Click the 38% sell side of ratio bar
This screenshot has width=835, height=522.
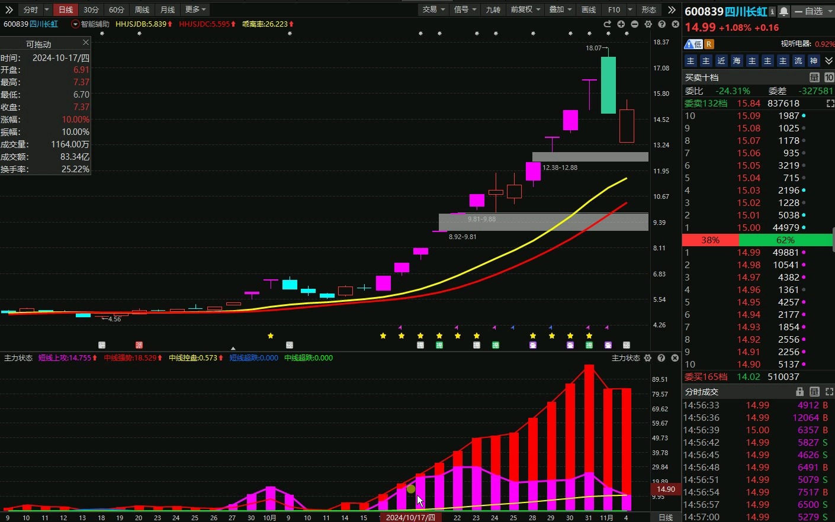(710, 240)
